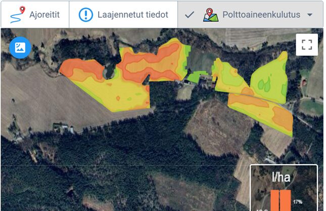Screen dimensions: 326x211
Task: Open the Polttoaineenkulutus layer selector
Action: [258, 15]
